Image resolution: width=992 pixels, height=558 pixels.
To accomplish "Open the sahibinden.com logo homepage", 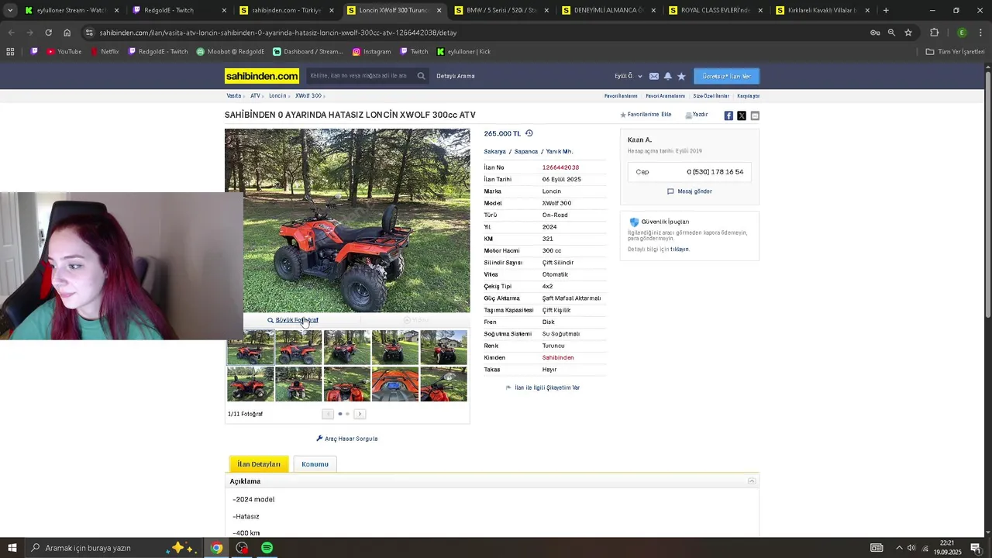I will [262, 76].
